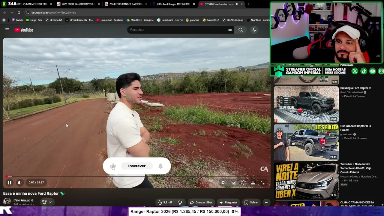Click the Our Wrecked Raptor R Is Fixed title

[355, 128]
